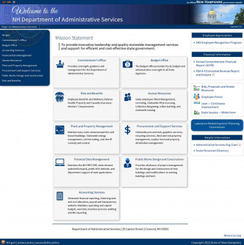244x245 pixels.
Task: Click the Budget Office money briefcase icon
Action: point(128,64)
